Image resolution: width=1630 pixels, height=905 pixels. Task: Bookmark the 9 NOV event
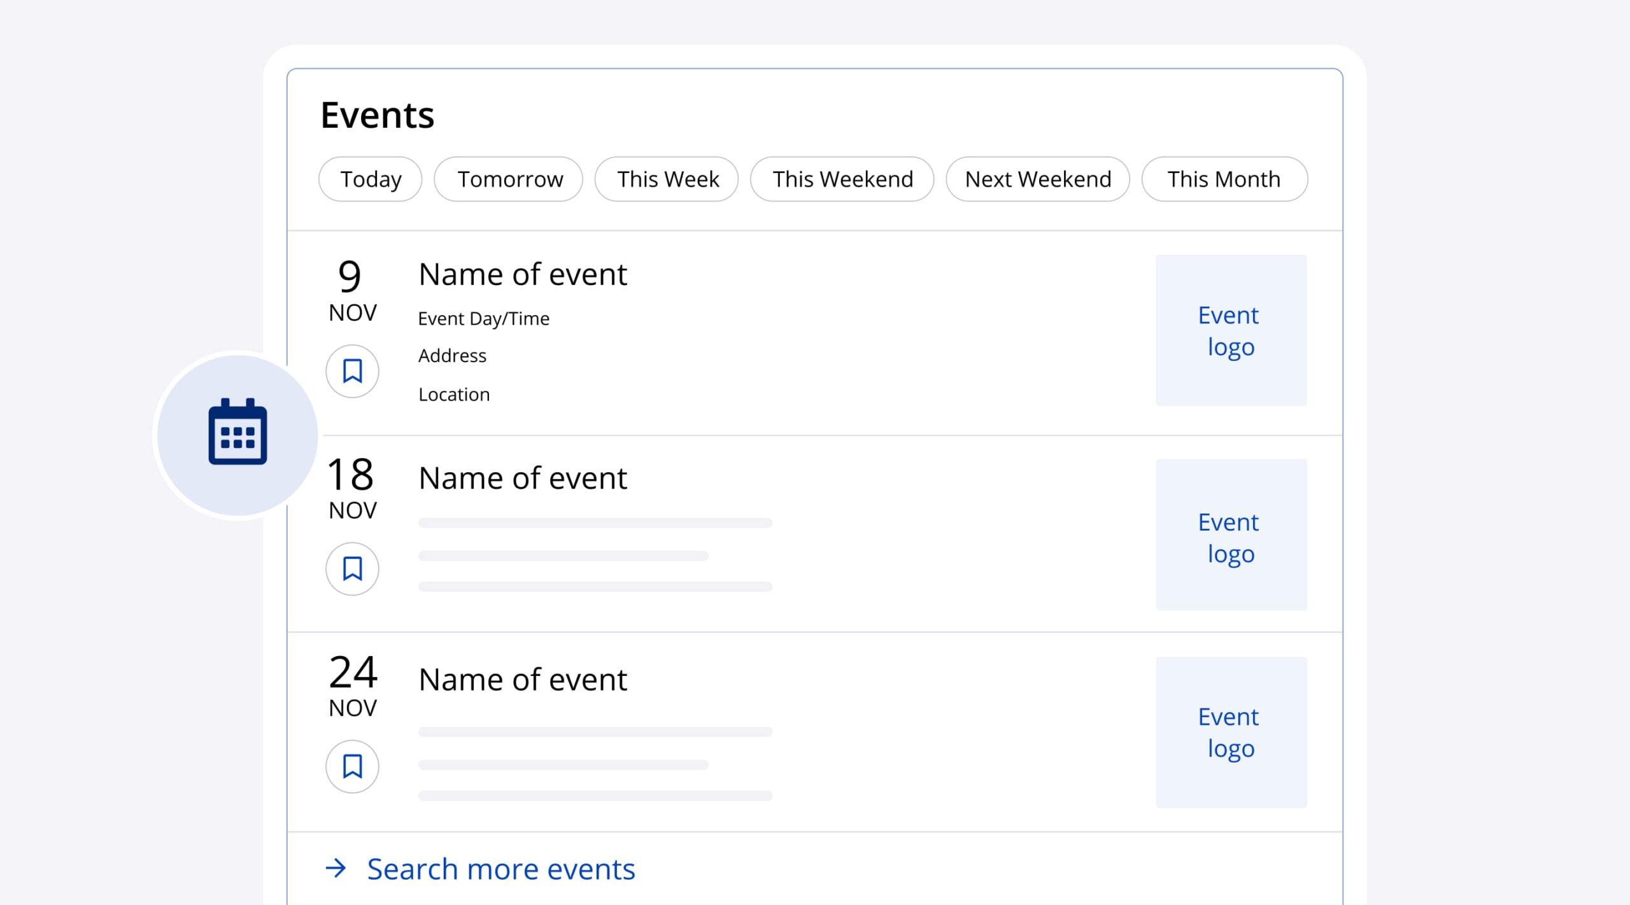352,371
